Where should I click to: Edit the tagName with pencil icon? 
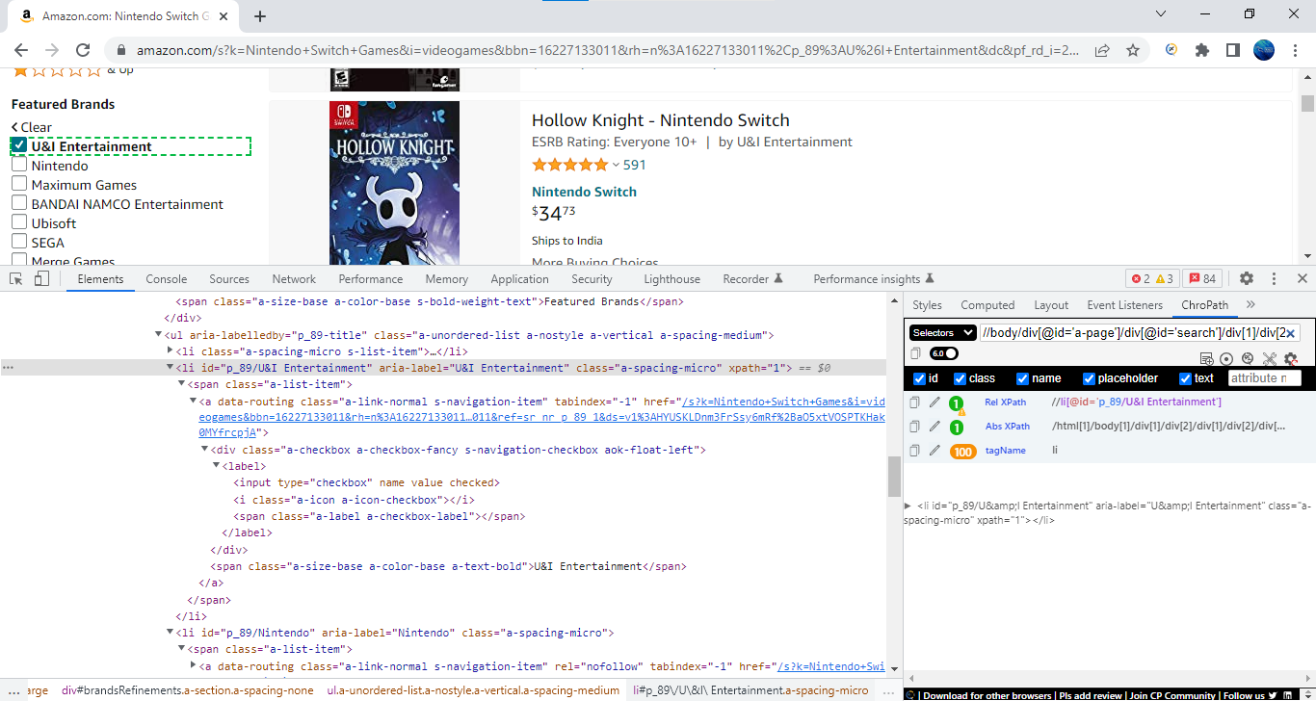click(x=934, y=451)
